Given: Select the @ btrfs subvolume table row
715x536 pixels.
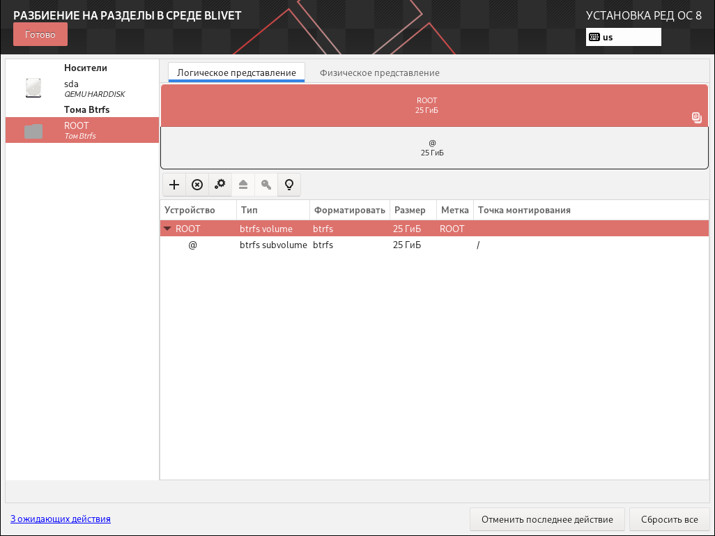Looking at the screenshot, I should click(x=434, y=245).
